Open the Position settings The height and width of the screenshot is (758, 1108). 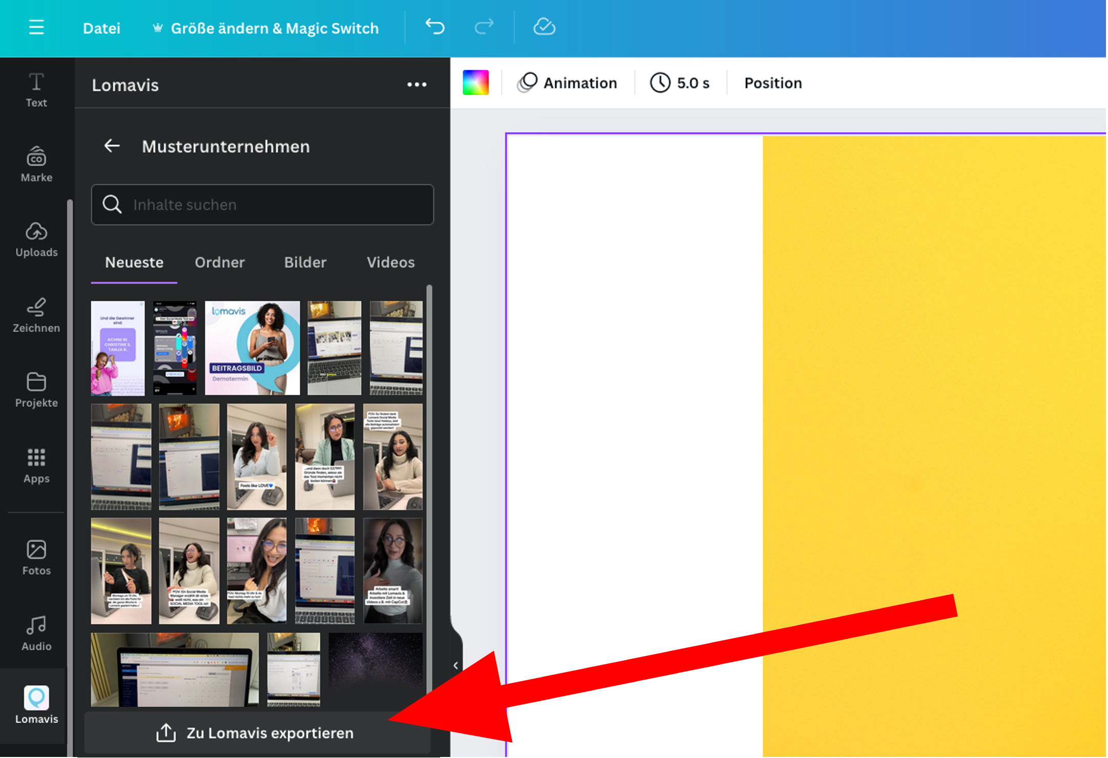[x=772, y=83]
